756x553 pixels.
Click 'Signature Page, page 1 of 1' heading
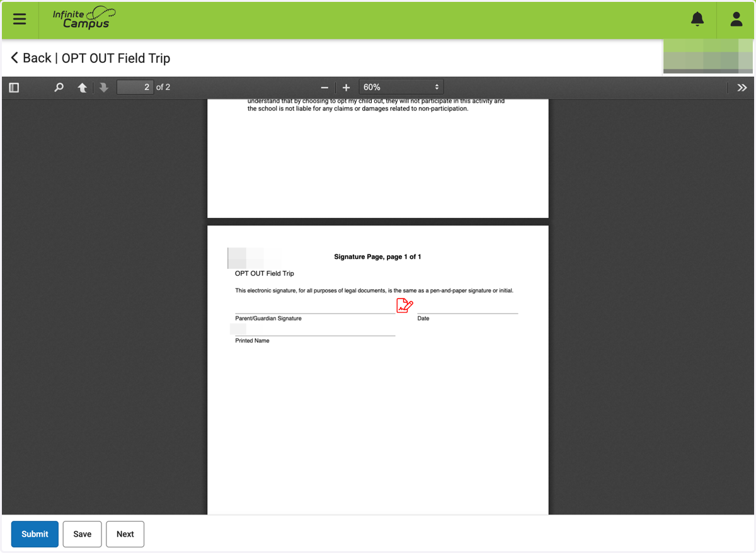coord(377,257)
